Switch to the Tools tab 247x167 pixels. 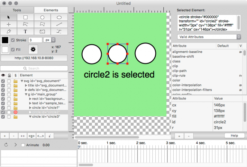(x=17, y=10)
